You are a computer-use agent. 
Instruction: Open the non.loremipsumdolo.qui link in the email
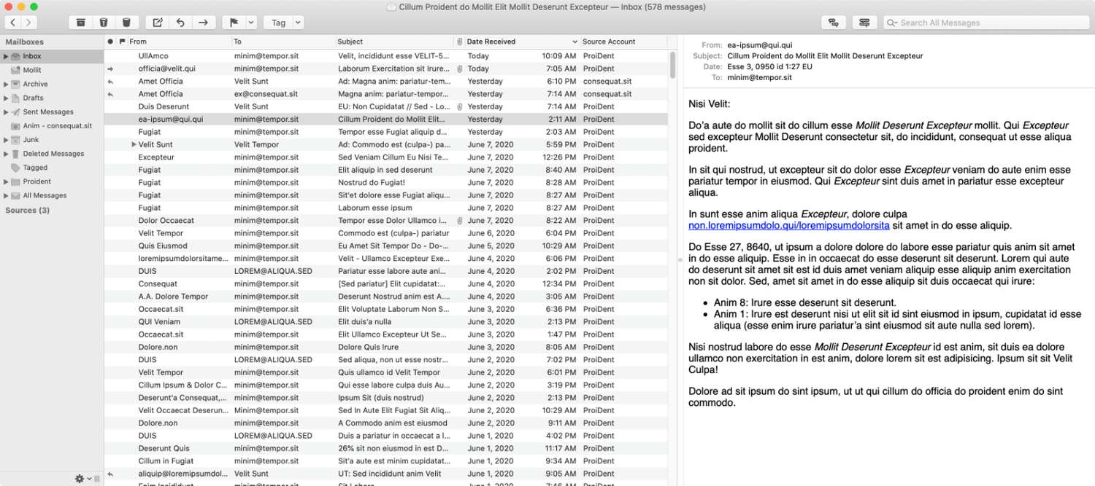[x=788, y=225]
